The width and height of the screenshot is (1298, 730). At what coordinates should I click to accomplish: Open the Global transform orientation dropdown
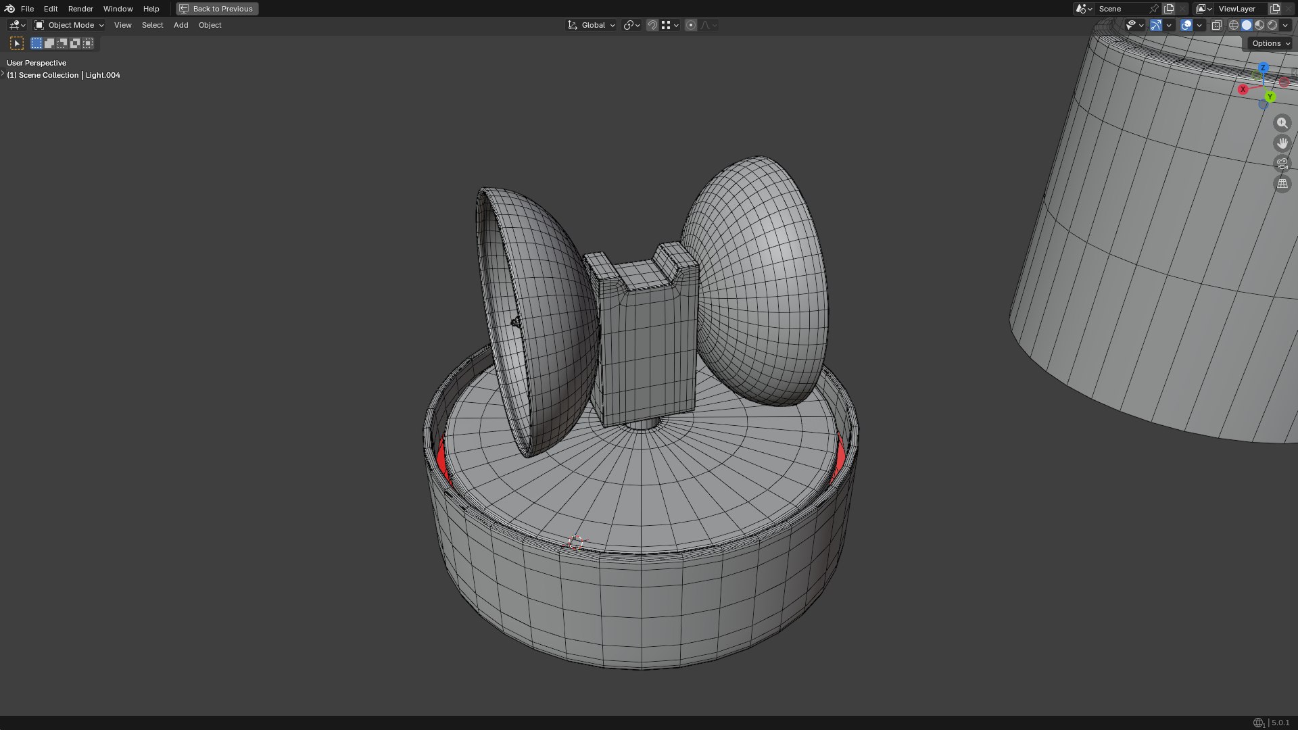(591, 25)
